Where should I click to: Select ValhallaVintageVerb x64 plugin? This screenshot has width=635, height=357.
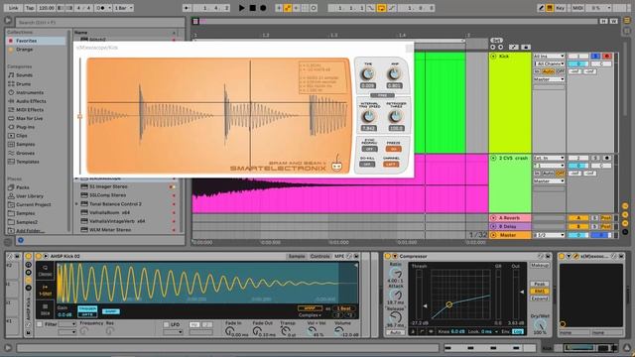click(x=117, y=221)
